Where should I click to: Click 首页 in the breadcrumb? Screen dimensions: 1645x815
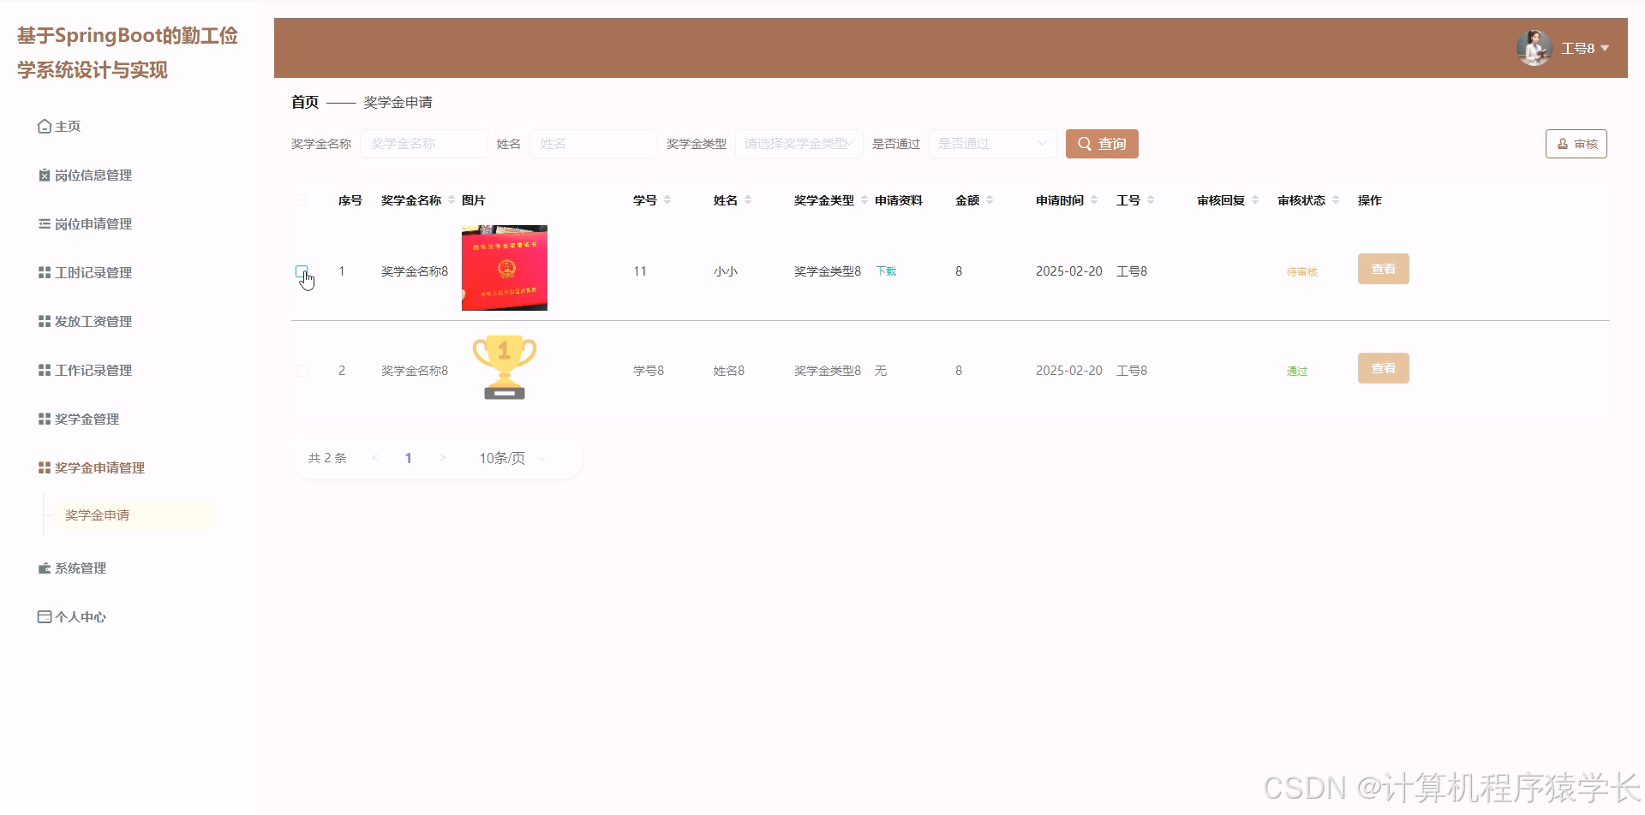305,102
